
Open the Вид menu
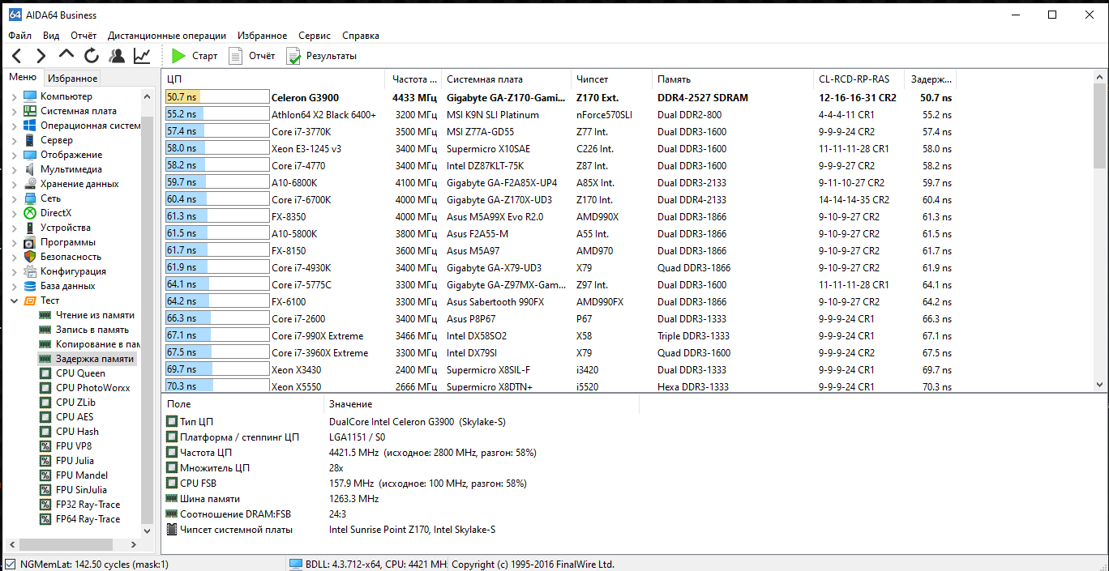pyautogui.click(x=51, y=36)
